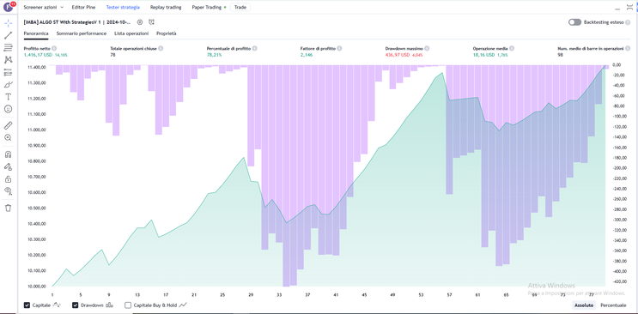Open strategy settings gear icon
This screenshot has height=314, width=638.
coord(140,22)
